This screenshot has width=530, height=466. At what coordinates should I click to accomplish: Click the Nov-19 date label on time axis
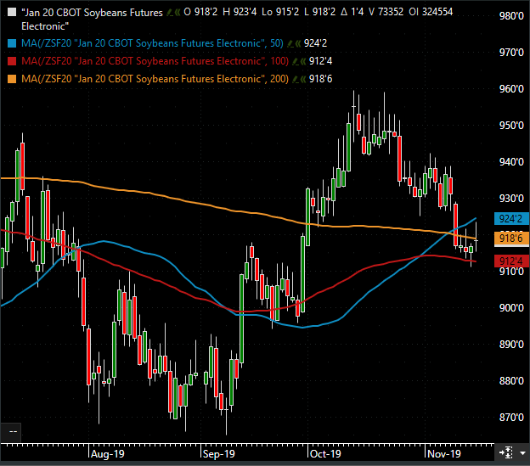444,454
